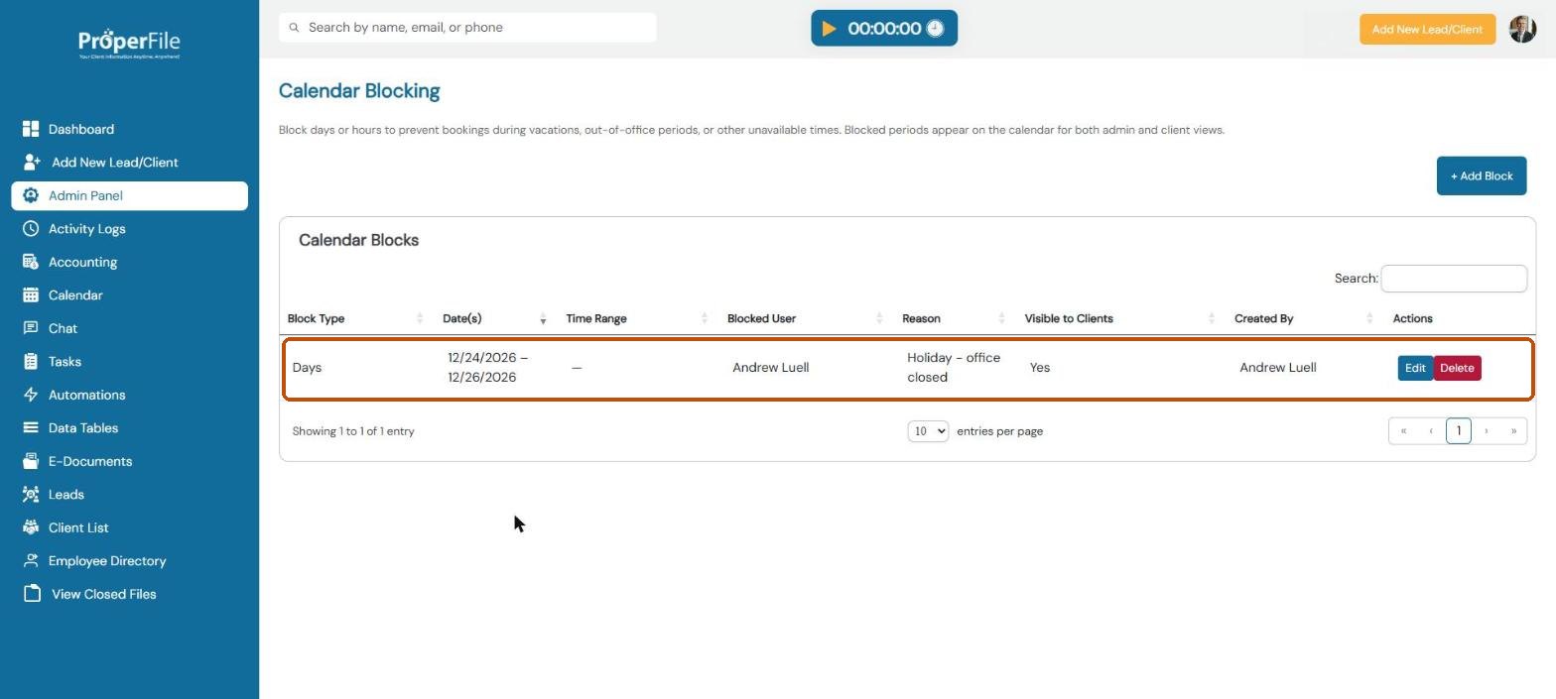This screenshot has width=1556, height=699.
Task: Open Dashboard from the sidebar icon
Action: coord(31,129)
